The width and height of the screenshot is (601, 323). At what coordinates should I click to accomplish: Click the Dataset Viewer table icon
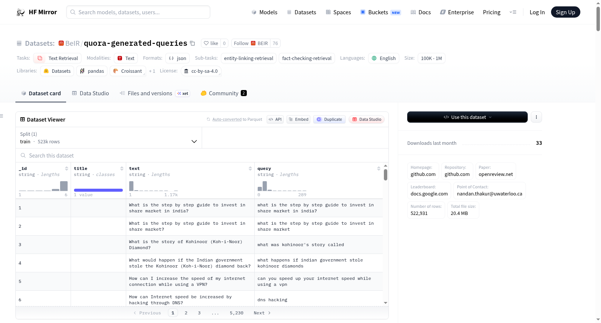click(23, 119)
